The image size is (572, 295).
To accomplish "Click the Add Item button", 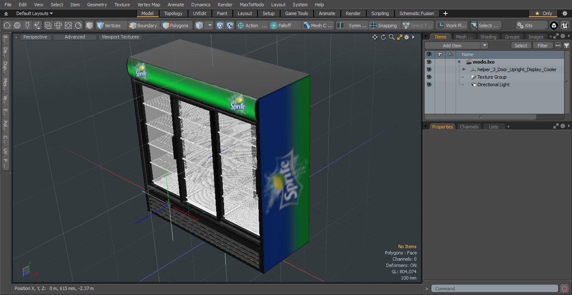I will coord(452,46).
